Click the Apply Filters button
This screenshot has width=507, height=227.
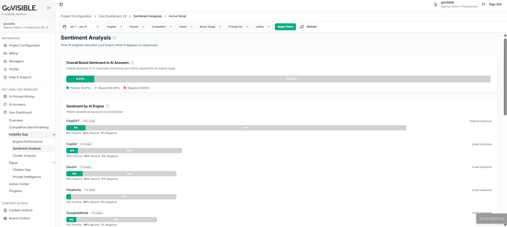pyautogui.click(x=285, y=27)
